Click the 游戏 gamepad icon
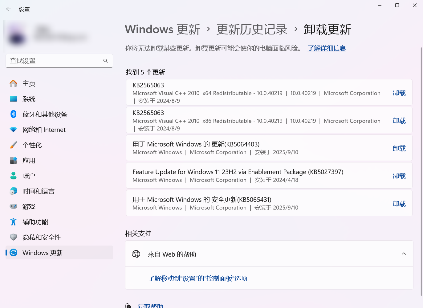Viewport: 423px width, 308px height. point(13,206)
